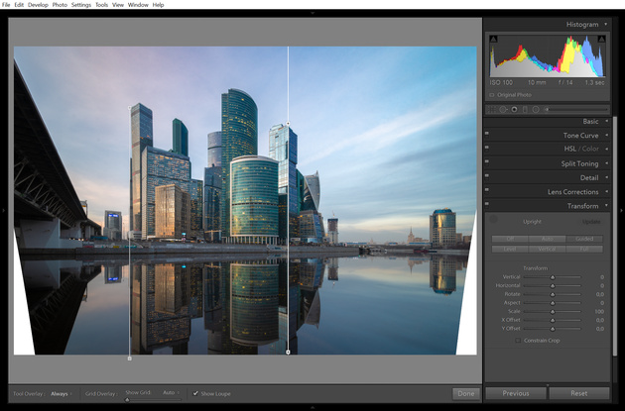Image resolution: width=625 pixels, height=411 pixels.
Task: Toggle the Original Photo checkbox
Action: point(492,95)
